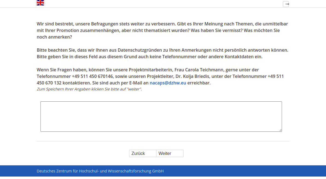Screen dimensions: 326x179
Task: Click the paragraph starting 'Wir sind bestrebt'
Action: [x=162, y=30]
